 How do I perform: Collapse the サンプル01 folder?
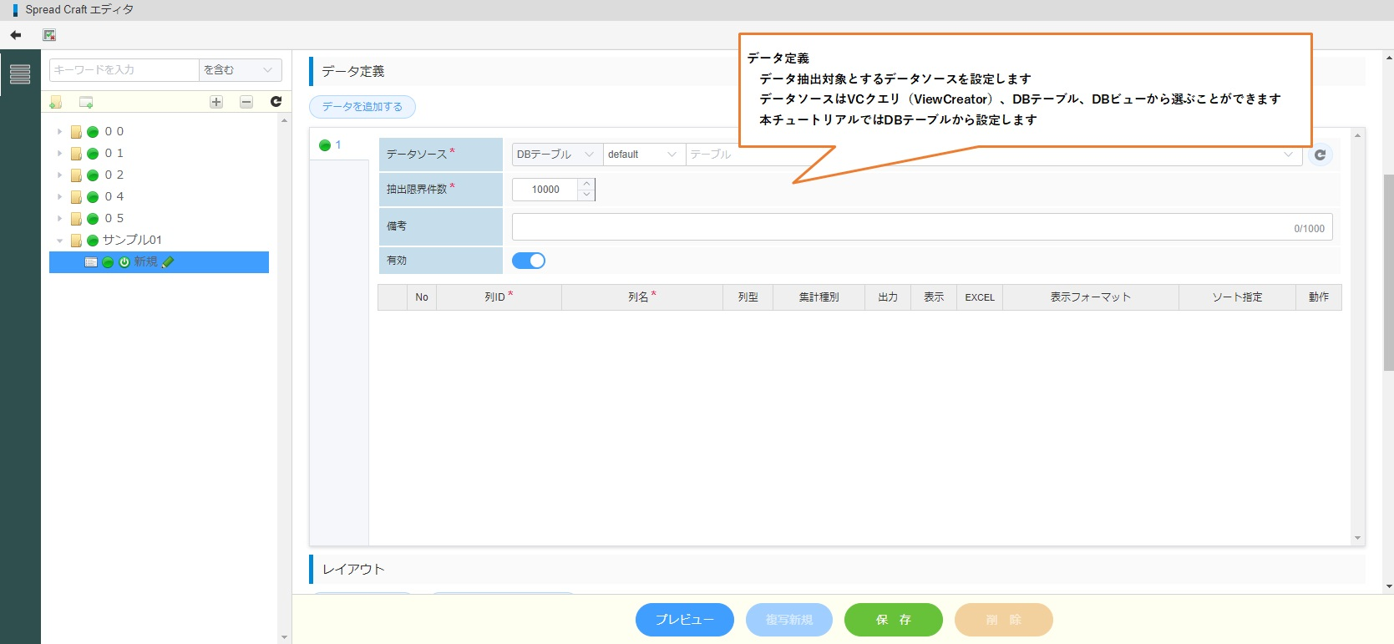59,241
